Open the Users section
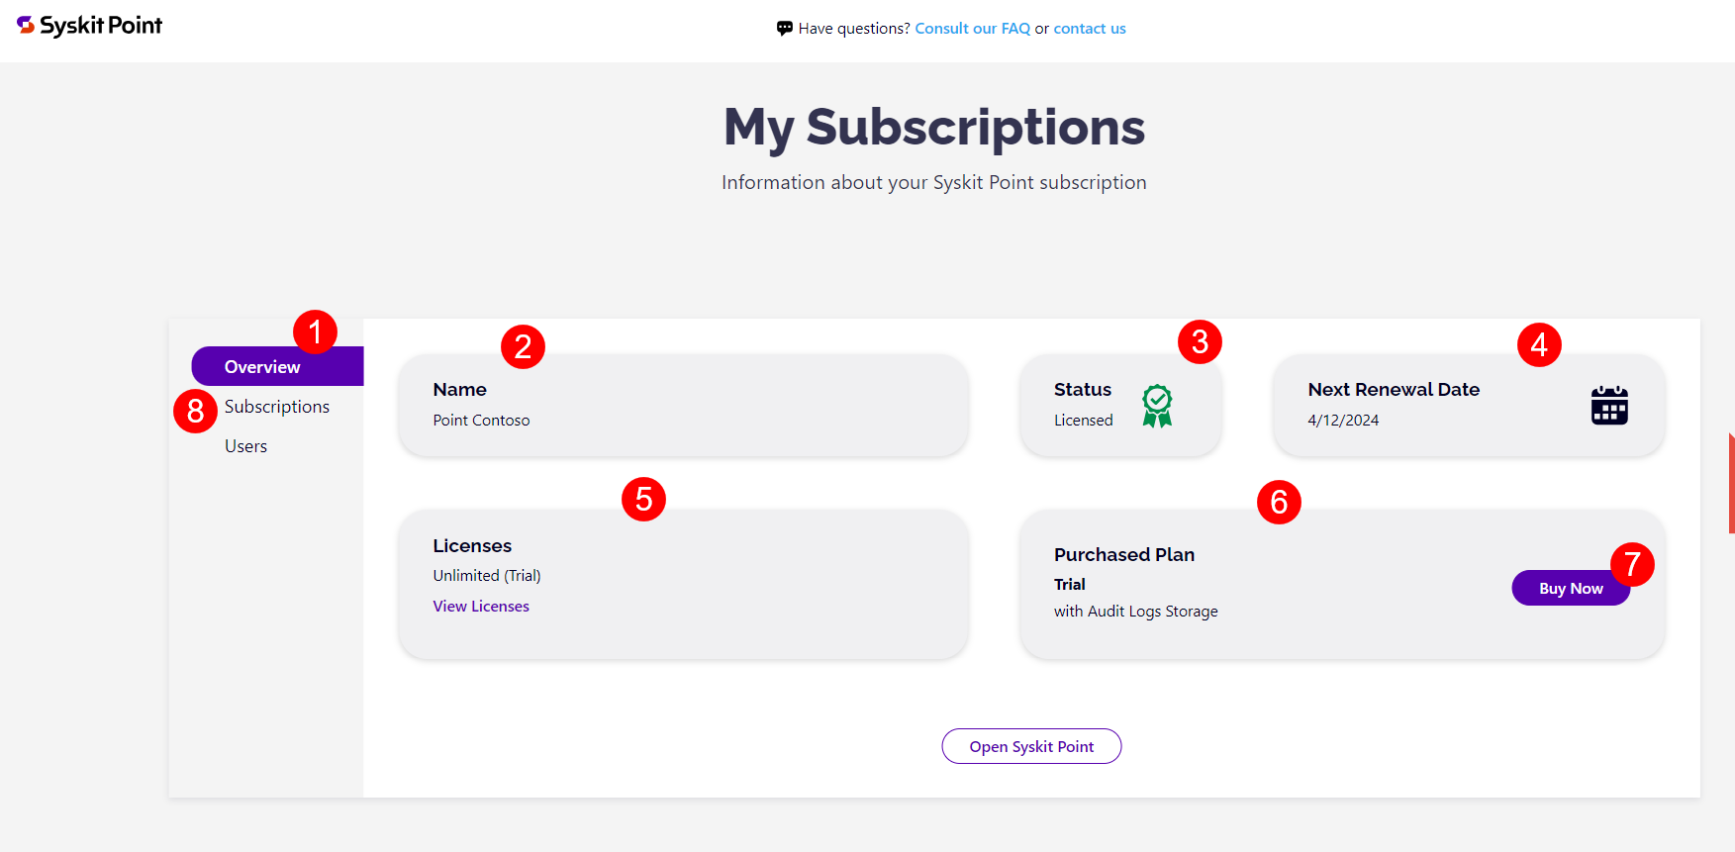Screen dimensions: 1735x852 (245, 445)
